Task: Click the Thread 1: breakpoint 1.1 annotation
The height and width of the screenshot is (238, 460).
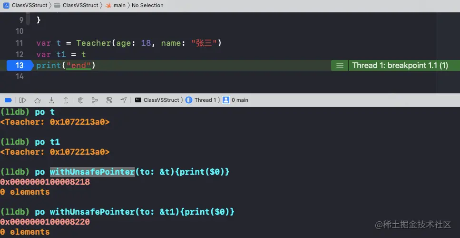Action: (x=400, y=65)
